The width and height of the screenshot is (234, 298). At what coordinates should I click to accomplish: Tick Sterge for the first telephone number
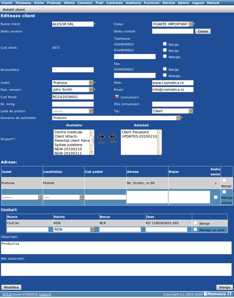pyautogui.click(x=165, y=44)
